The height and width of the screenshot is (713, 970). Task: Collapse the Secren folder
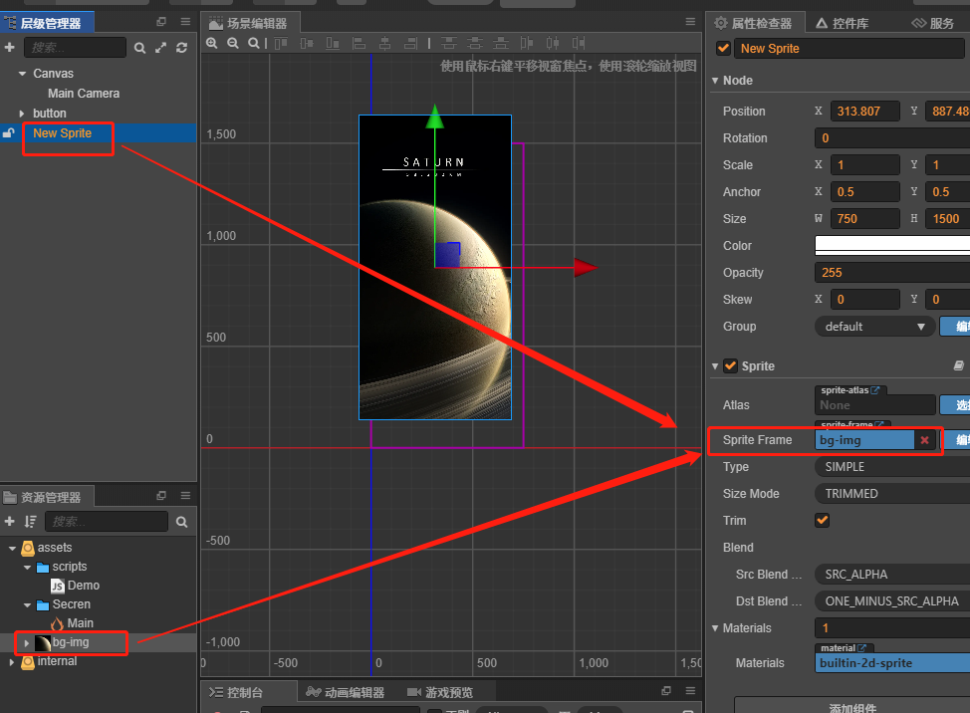click(27, 604)
